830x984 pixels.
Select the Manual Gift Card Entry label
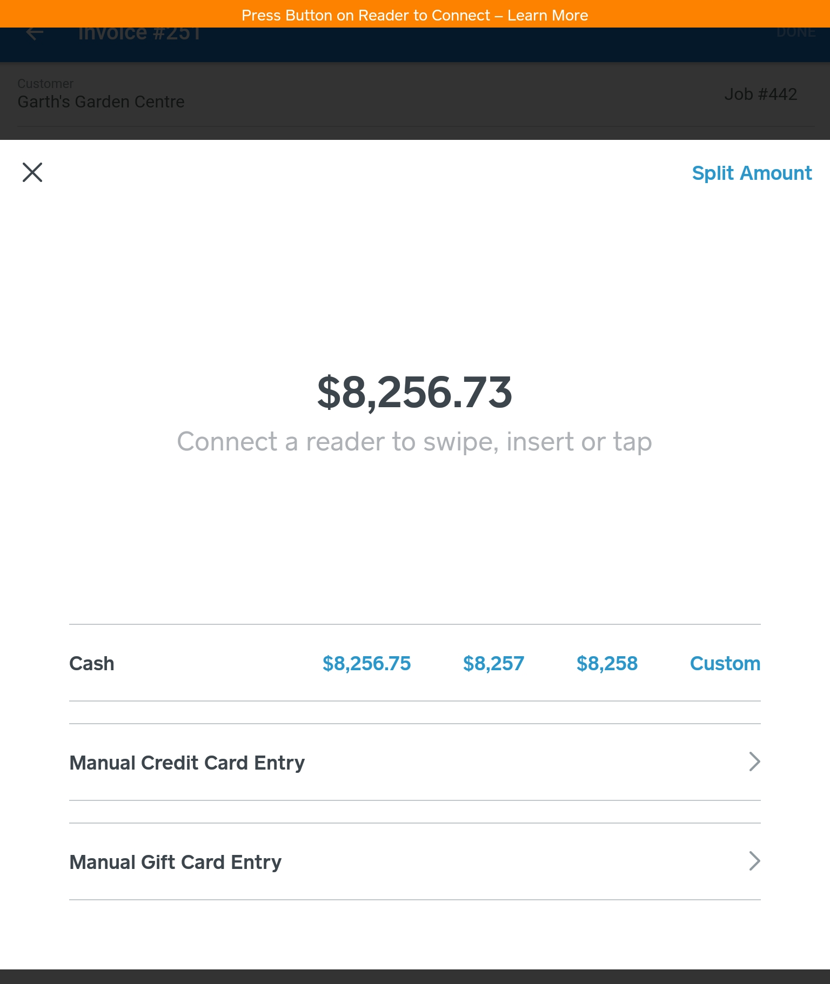click(176, 862)
